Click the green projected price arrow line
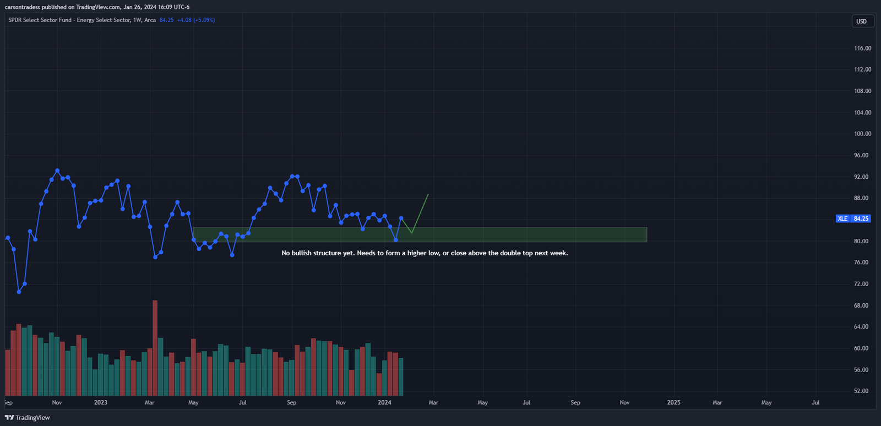The image size is (881, 426). pos(420,214)
